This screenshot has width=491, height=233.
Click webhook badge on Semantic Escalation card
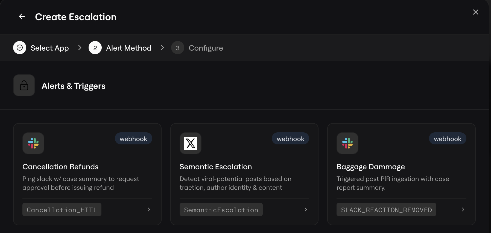(290, 139)
